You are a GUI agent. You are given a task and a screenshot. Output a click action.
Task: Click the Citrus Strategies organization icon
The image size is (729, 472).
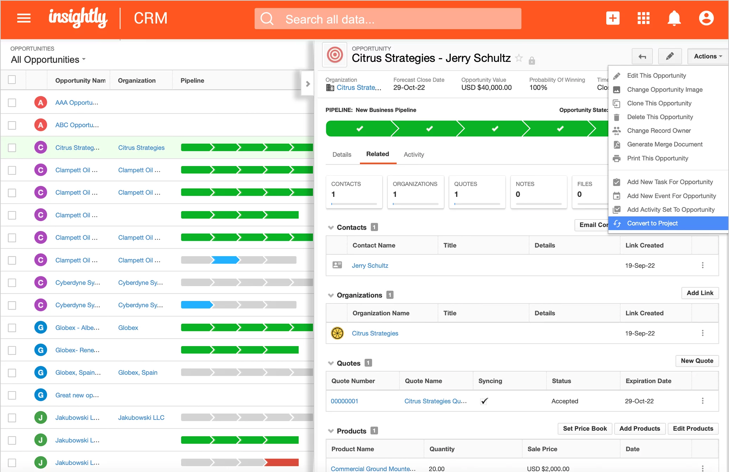point(338,333)
